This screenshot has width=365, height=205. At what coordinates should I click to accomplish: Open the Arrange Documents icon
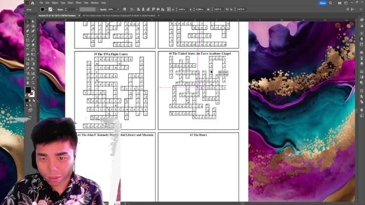[x=340, y=3]
